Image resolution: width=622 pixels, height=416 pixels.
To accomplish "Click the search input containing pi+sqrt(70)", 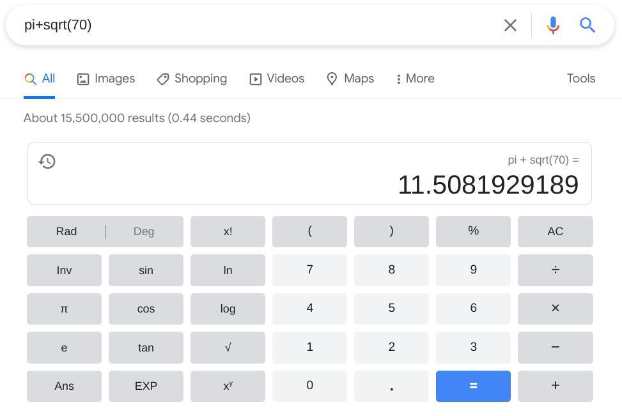I will click(256, 25).
